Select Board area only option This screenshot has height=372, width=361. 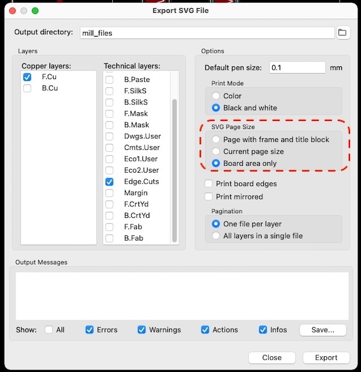point(216,163)
